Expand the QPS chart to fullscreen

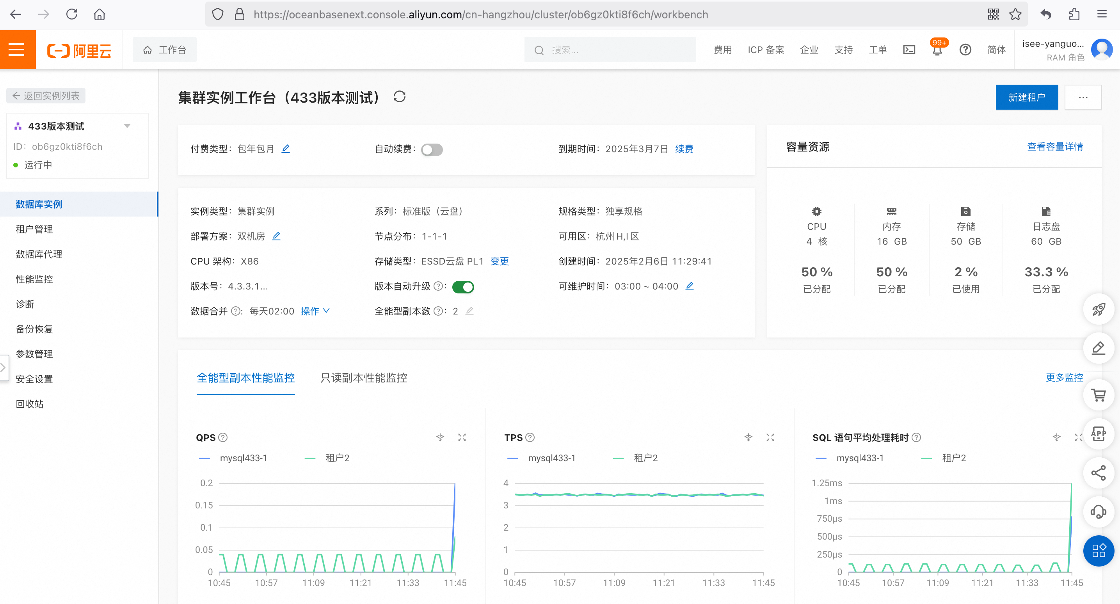462,437
